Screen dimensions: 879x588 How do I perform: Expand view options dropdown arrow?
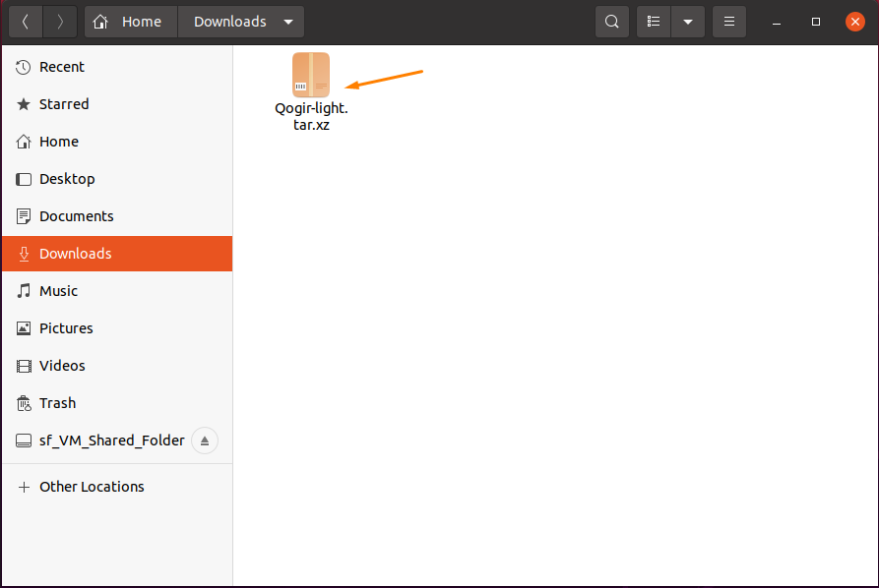(x=688, y=22)
